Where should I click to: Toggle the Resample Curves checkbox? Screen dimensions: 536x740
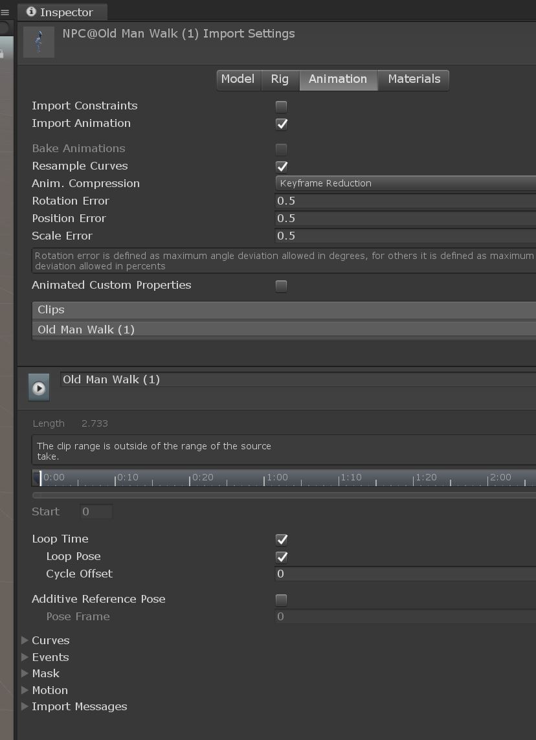point(281,166)
